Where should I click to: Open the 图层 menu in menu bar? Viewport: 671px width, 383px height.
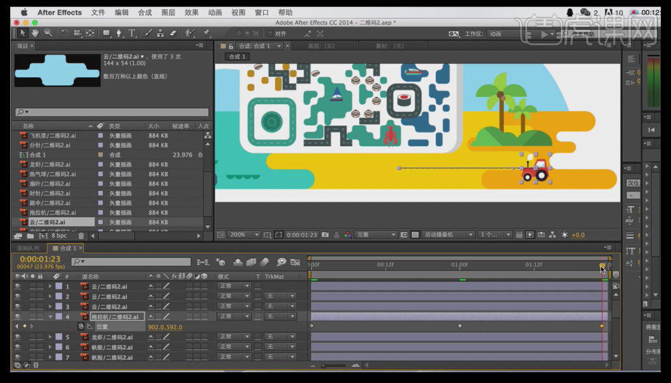[168, 12]
